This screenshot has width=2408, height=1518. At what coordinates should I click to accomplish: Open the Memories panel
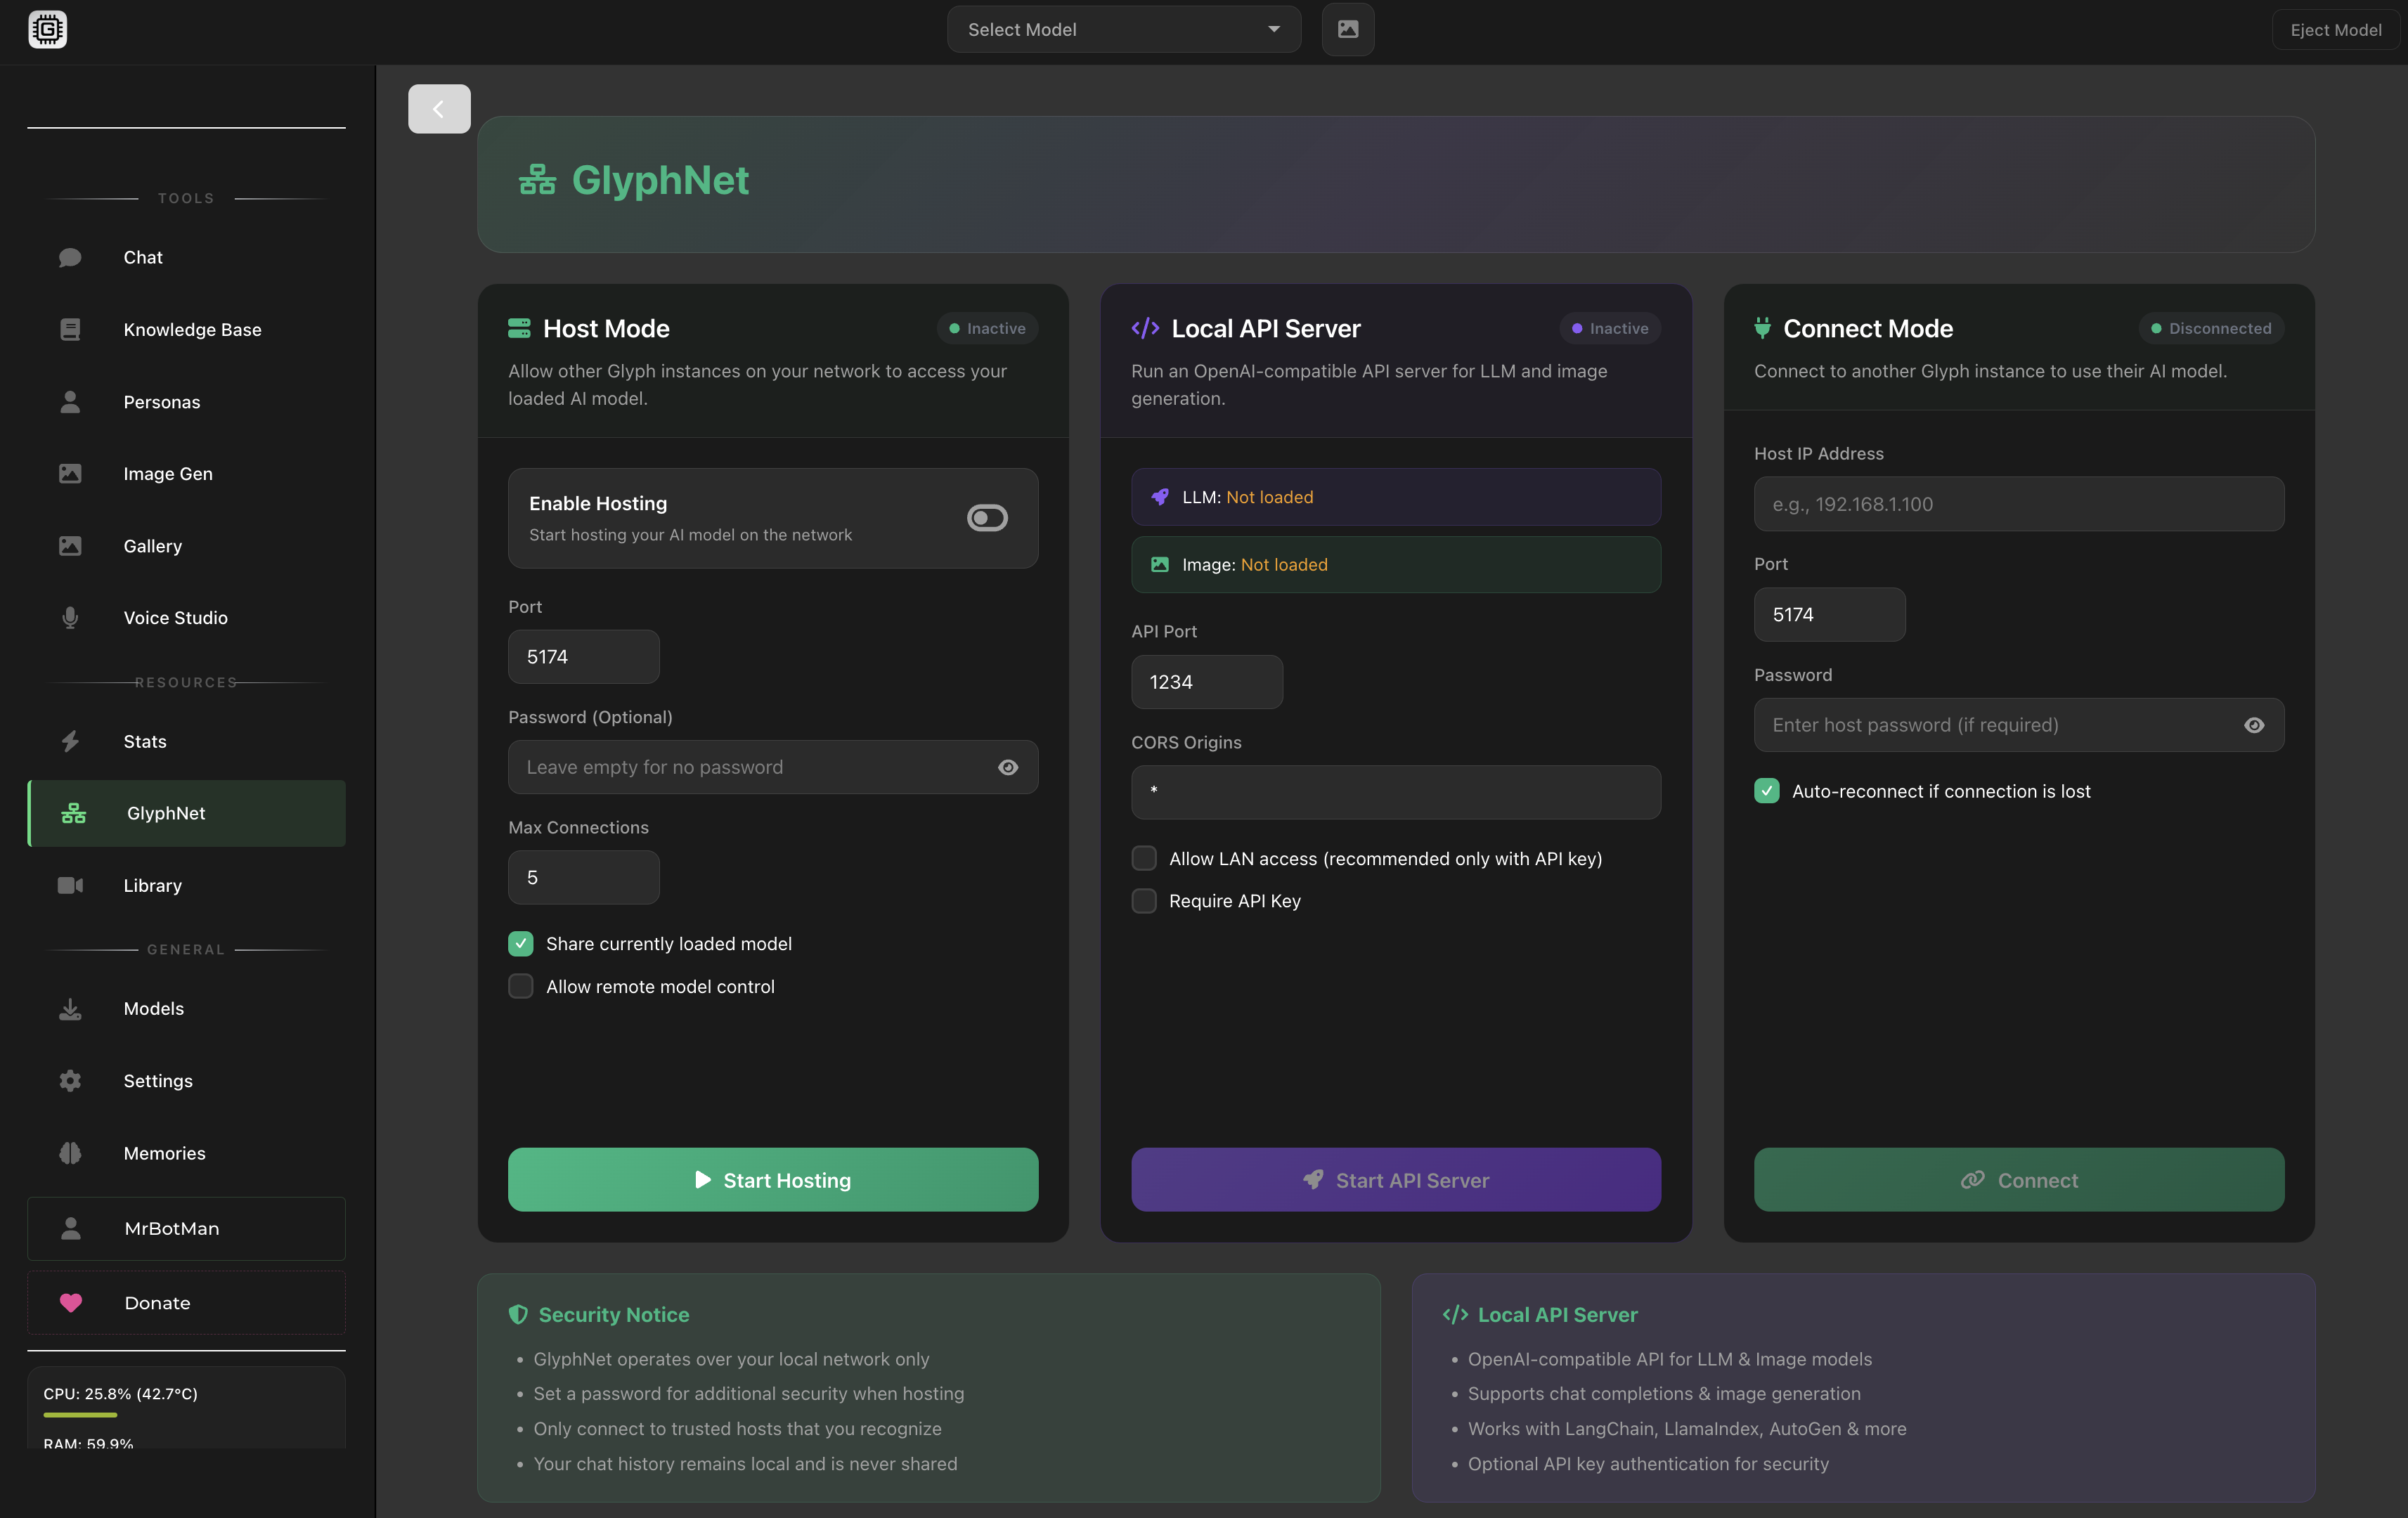click(x=164, y=1152)
